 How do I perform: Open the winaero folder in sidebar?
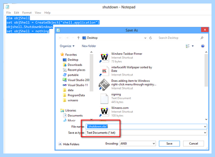[70, 100]
